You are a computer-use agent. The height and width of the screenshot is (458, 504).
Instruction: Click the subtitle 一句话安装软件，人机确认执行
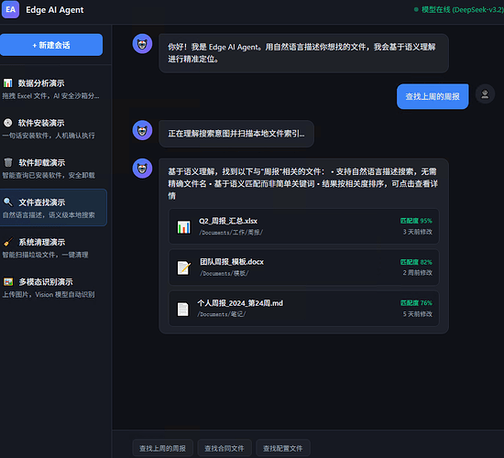pyautogui.click(x=49, y=136)
